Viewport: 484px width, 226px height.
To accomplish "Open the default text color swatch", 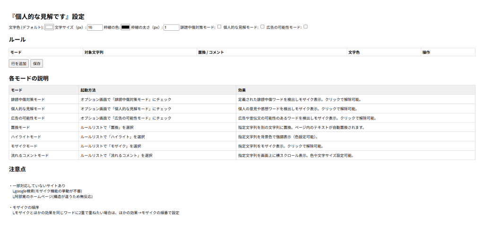I will (49, 27).
